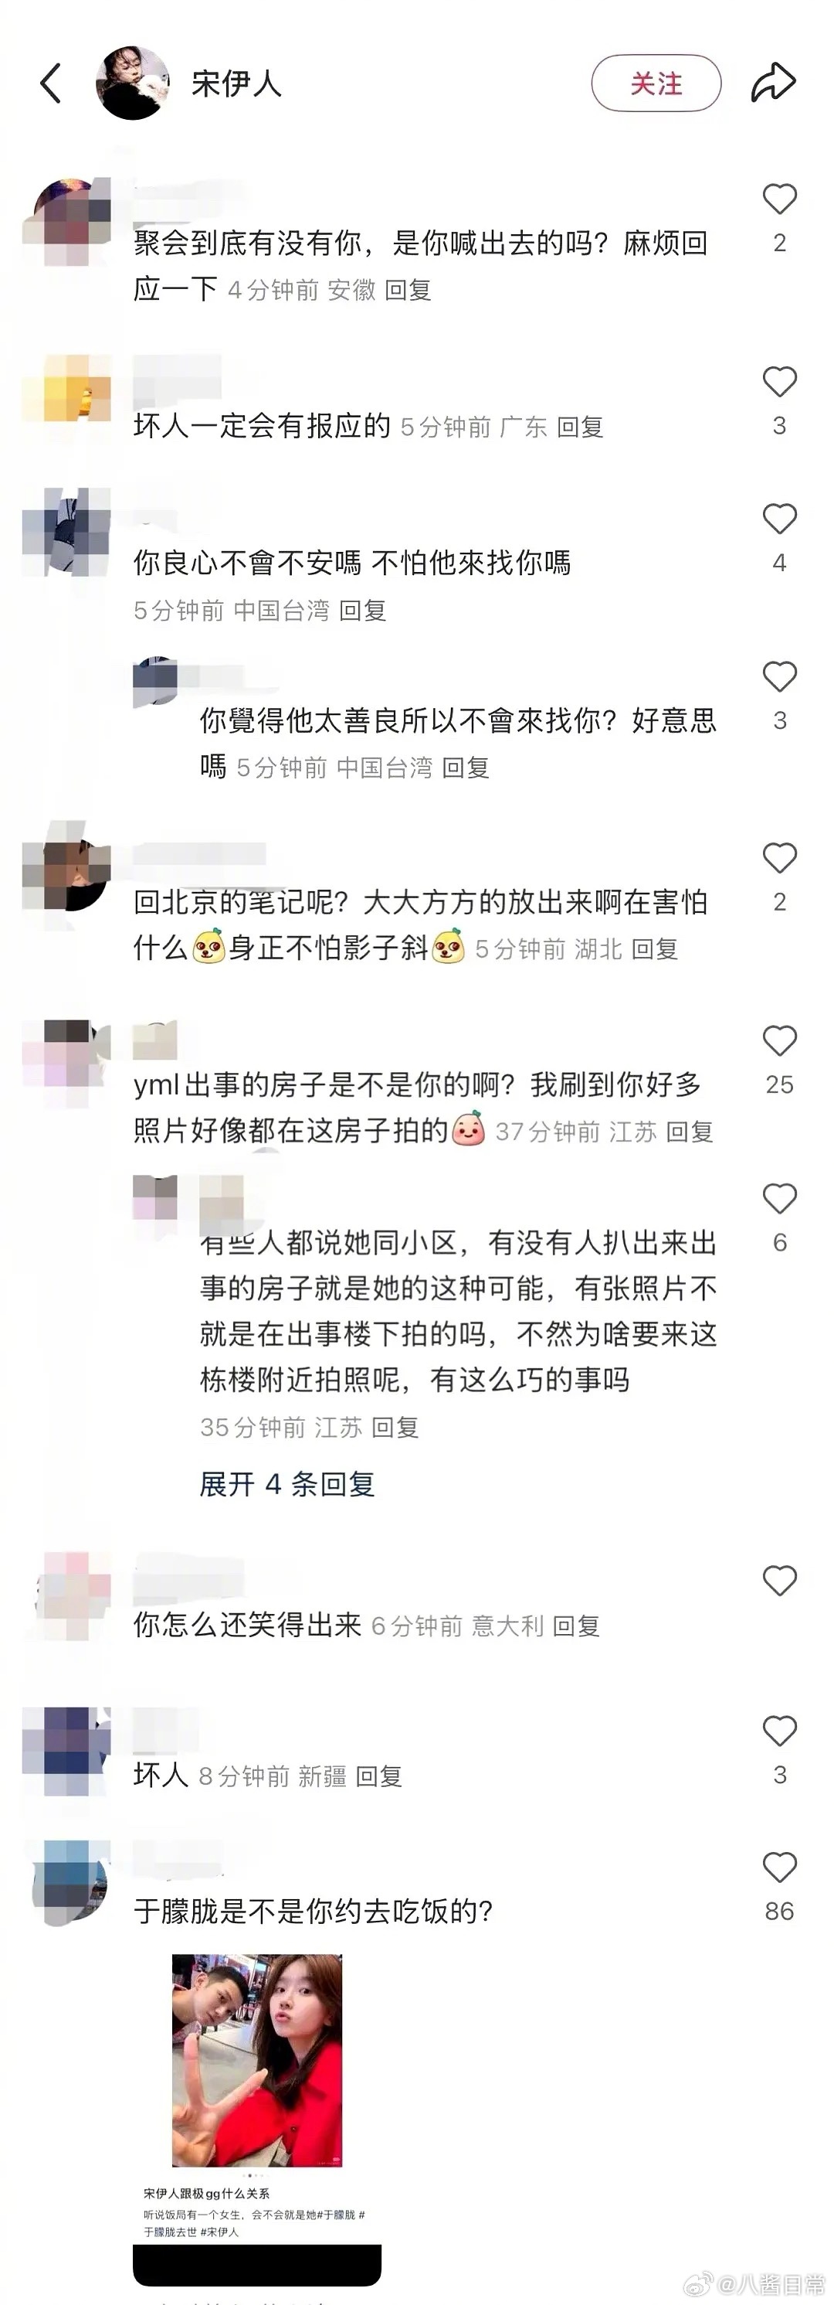
Task: Like the 坏人一定会有报应的 comment
Action: click(779, 381)
